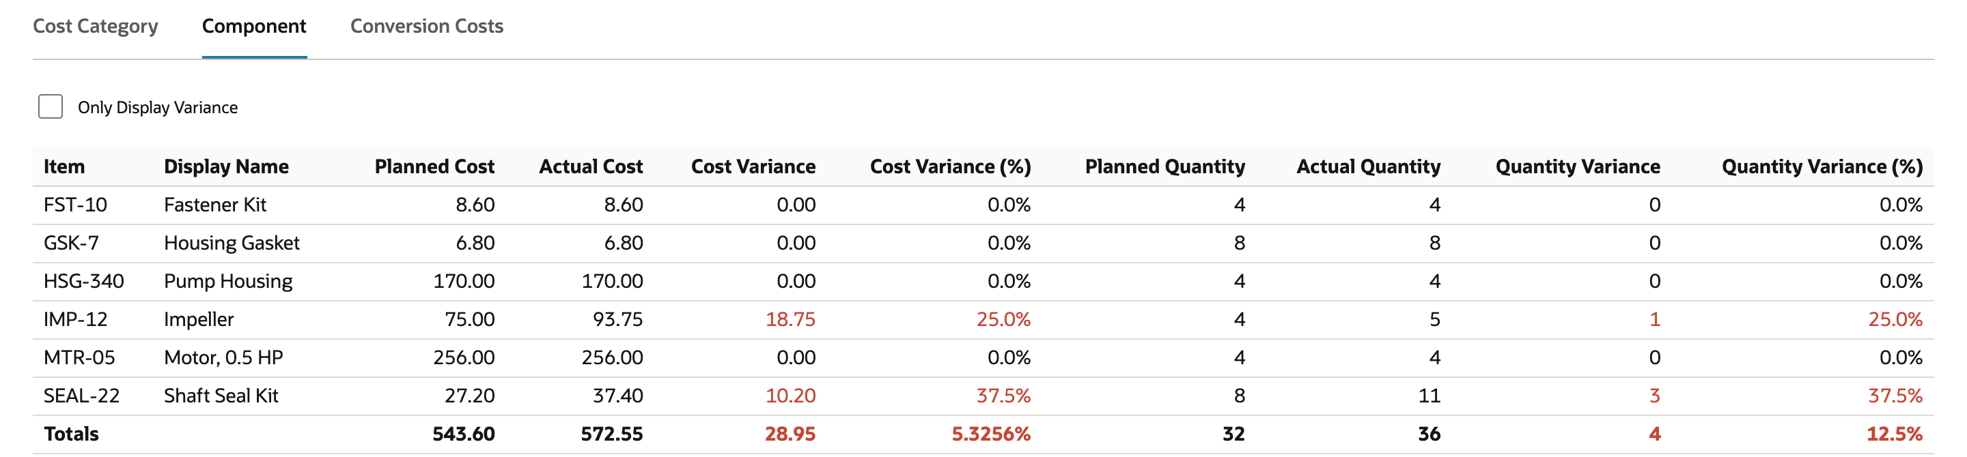
Task: Select item GSK-7
Action: click(x=71, y=243)
